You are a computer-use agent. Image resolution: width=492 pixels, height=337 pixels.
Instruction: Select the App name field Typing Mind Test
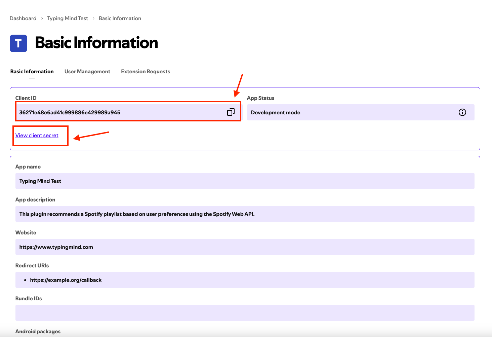point(245,181)
